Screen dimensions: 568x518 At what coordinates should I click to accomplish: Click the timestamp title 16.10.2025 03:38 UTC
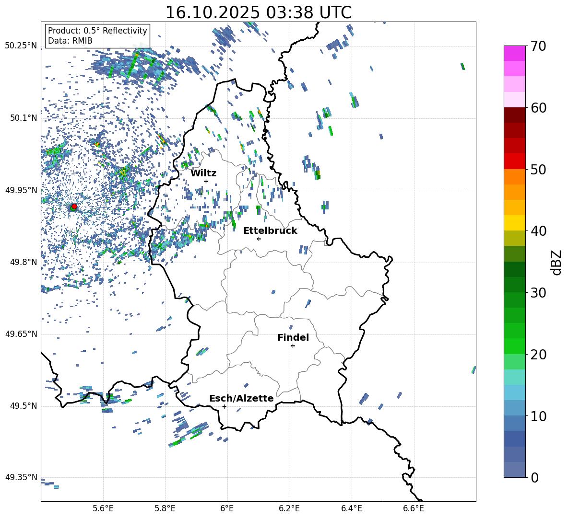pos(258,12)
